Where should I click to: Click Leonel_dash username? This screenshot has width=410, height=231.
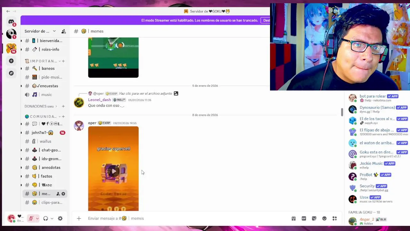pos(99,100)
